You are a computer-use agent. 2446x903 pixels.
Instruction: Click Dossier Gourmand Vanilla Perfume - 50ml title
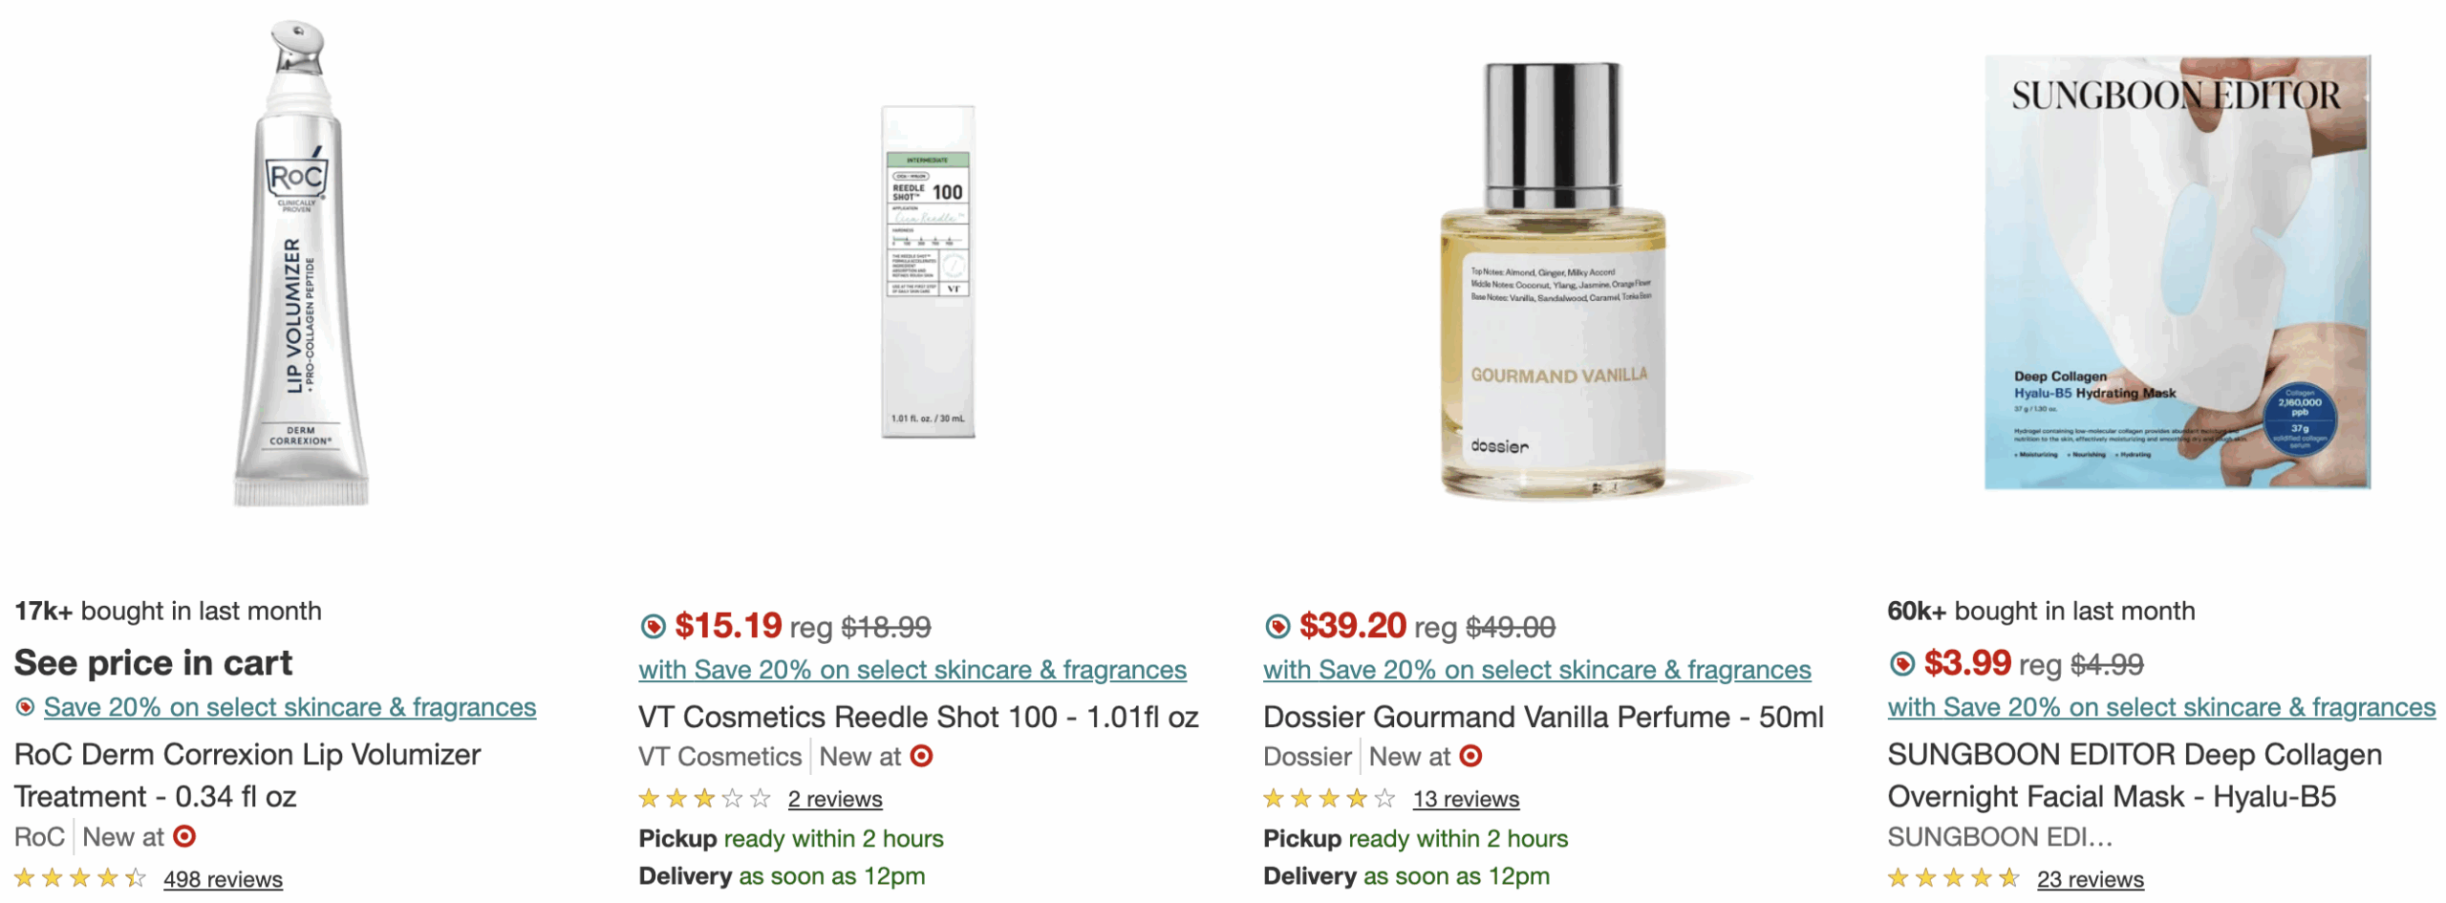tap(1543, 718)
